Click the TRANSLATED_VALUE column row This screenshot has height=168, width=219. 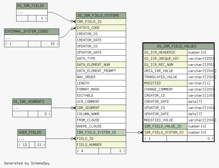click(165, 77)
